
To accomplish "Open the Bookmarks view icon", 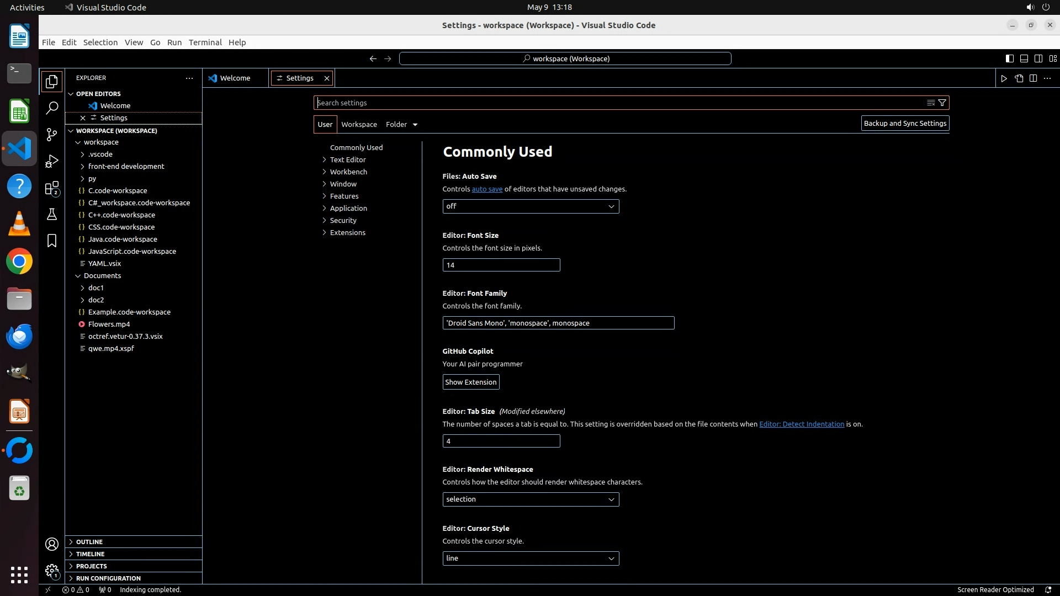I will (52, 241).
